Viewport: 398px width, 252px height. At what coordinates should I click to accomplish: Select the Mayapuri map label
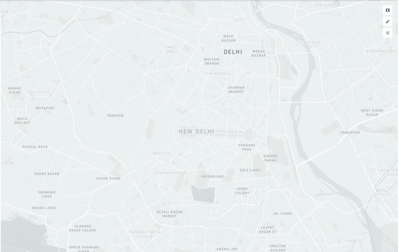(x=45, y=108)
